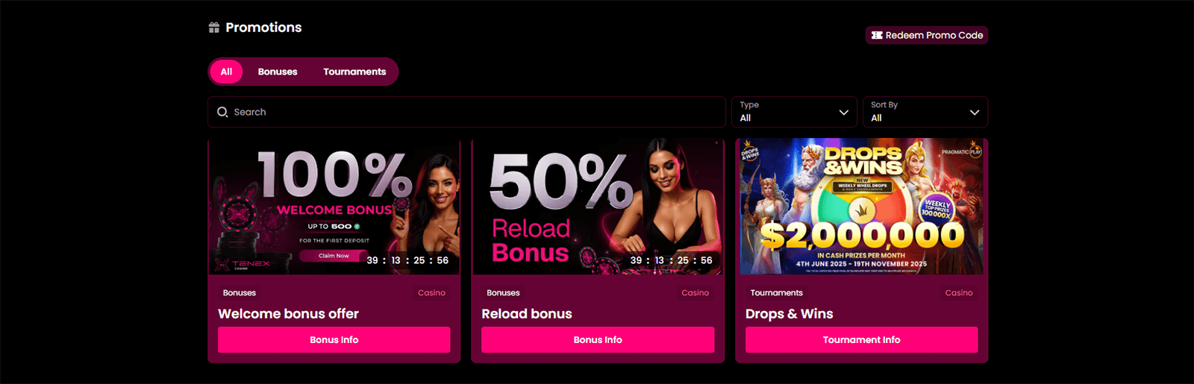This screenshot has width=1194, height=384.
Task: Select the All tab
Action: point(226,72)
